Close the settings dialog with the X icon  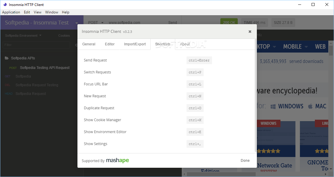click(250, 31)
